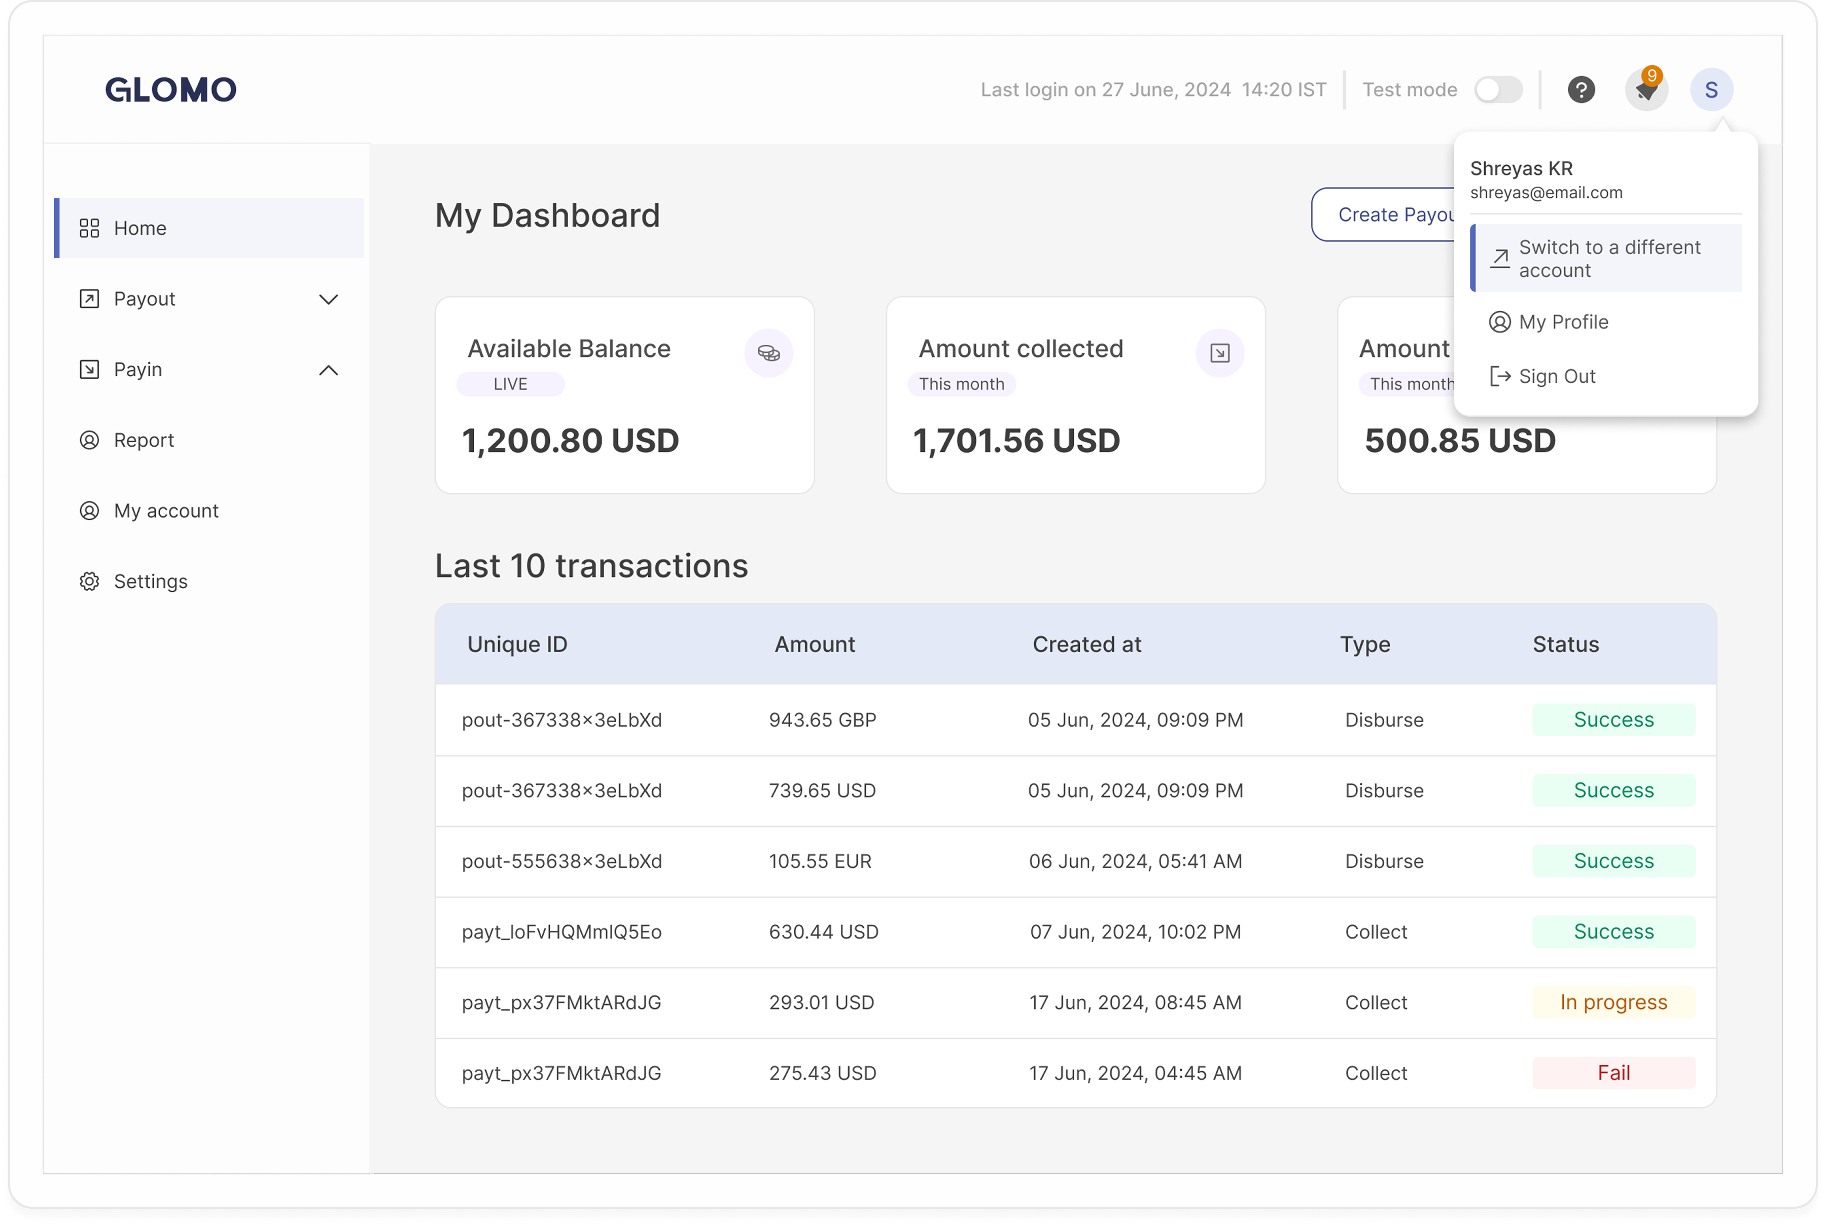Viewport: 1826px width, 1225px height.
Task: Open transaction payt_loFvHQMmlQ5Eo
Action: pos(561,931)
